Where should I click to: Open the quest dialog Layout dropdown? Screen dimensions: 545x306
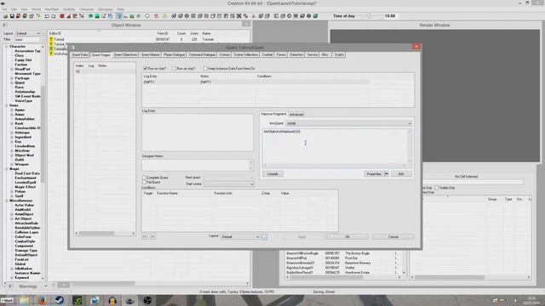(x=240, y=236)
